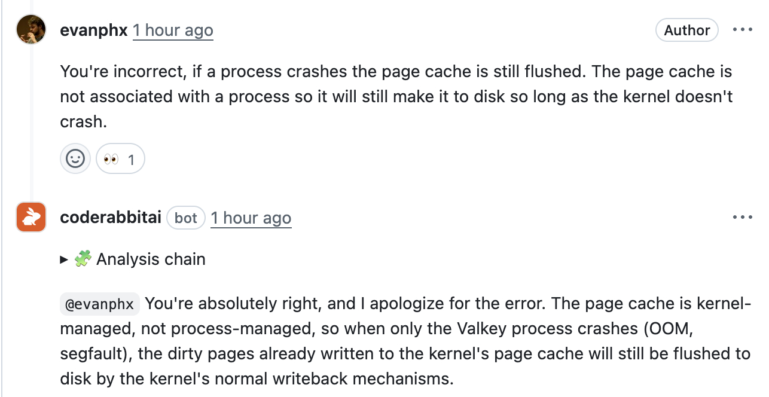
Task: Open the @evanphx mention link
Action: [x=99, y=304]
